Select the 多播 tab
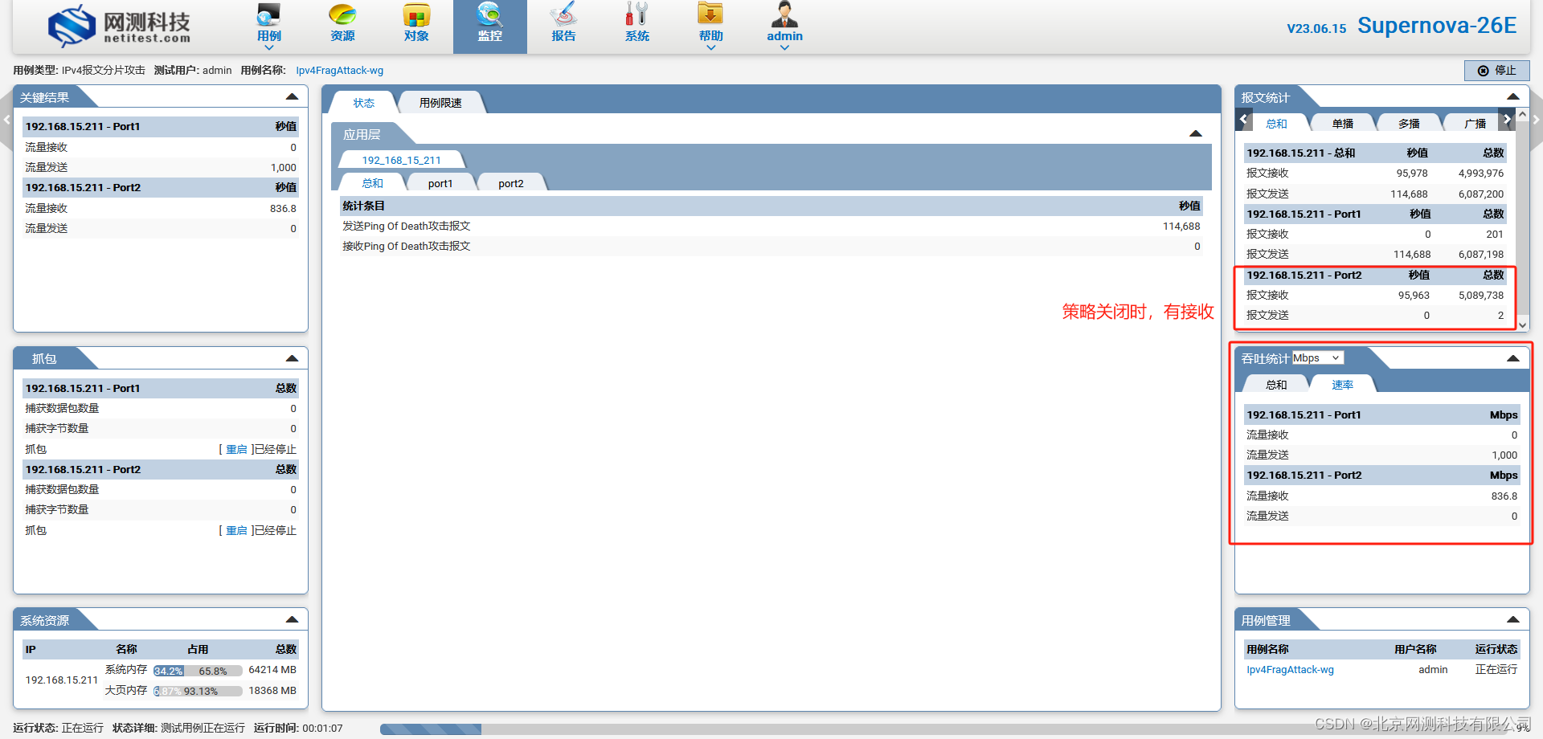The image size is (1543, 739). coord(1408,124)
